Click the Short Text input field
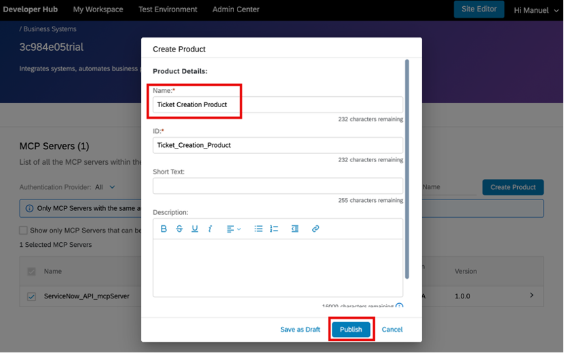 click(x=278, y=186)
